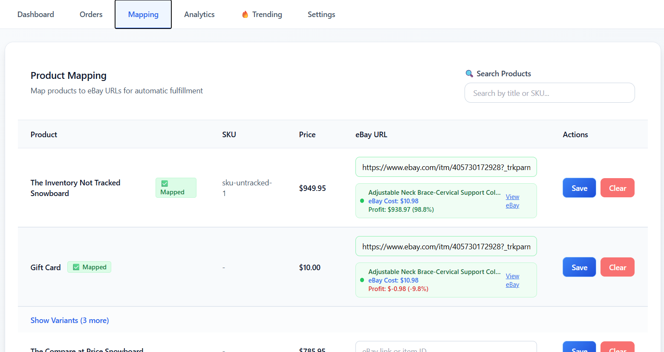Click the magnifying glass Search Products icon

click(469, 74)
